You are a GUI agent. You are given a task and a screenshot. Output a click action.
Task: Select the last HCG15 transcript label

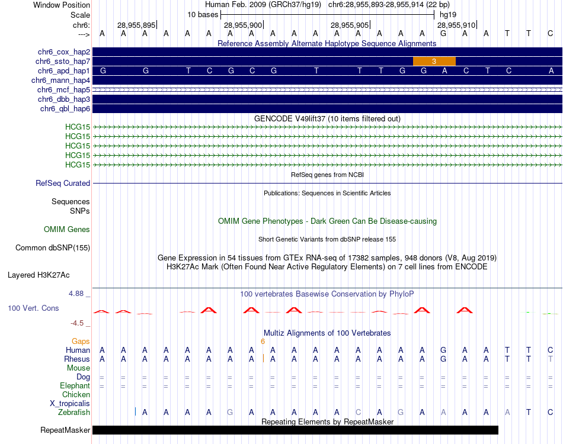click(78, 165)
